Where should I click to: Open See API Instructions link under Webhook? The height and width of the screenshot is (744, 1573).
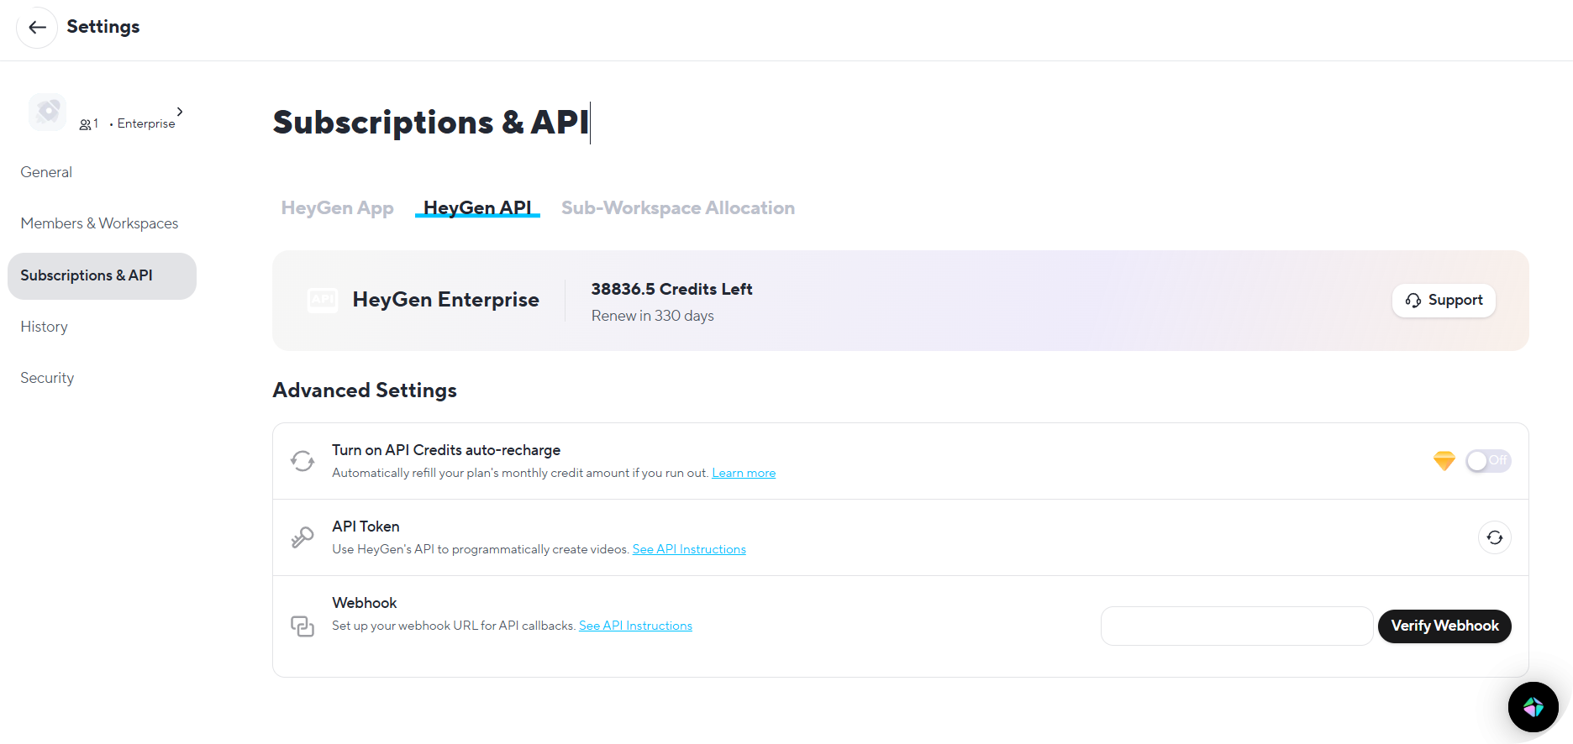click(635, 626)
